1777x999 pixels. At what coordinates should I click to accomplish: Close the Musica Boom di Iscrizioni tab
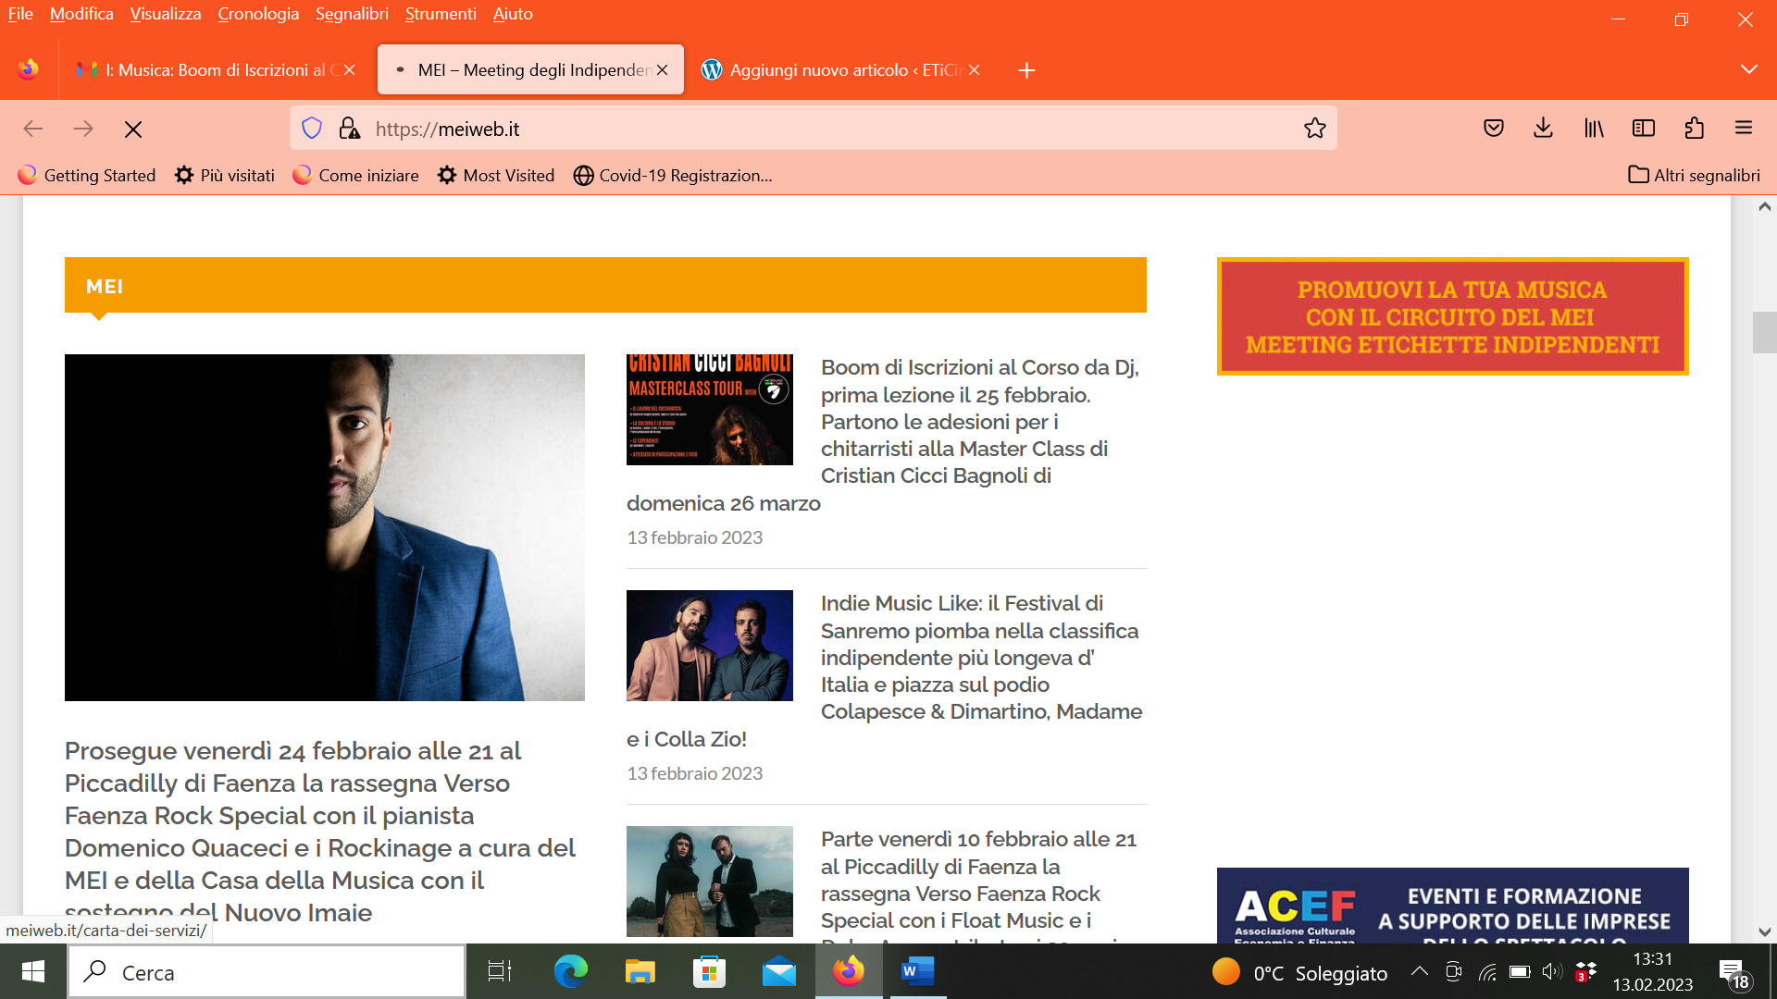349,70
